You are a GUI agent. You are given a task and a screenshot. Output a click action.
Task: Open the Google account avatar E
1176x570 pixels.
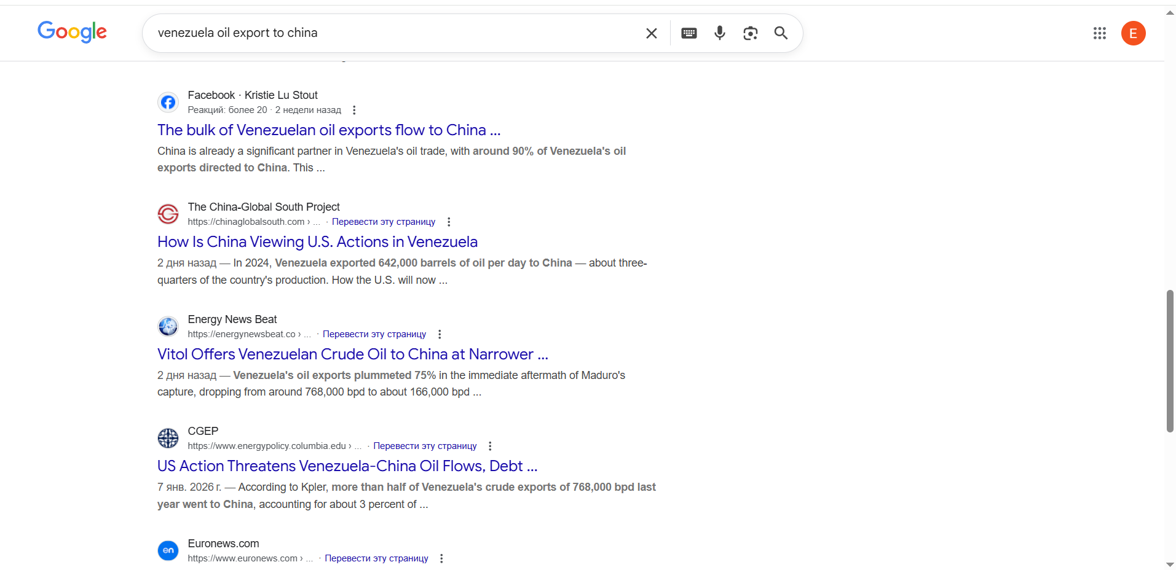(1133, 33)
